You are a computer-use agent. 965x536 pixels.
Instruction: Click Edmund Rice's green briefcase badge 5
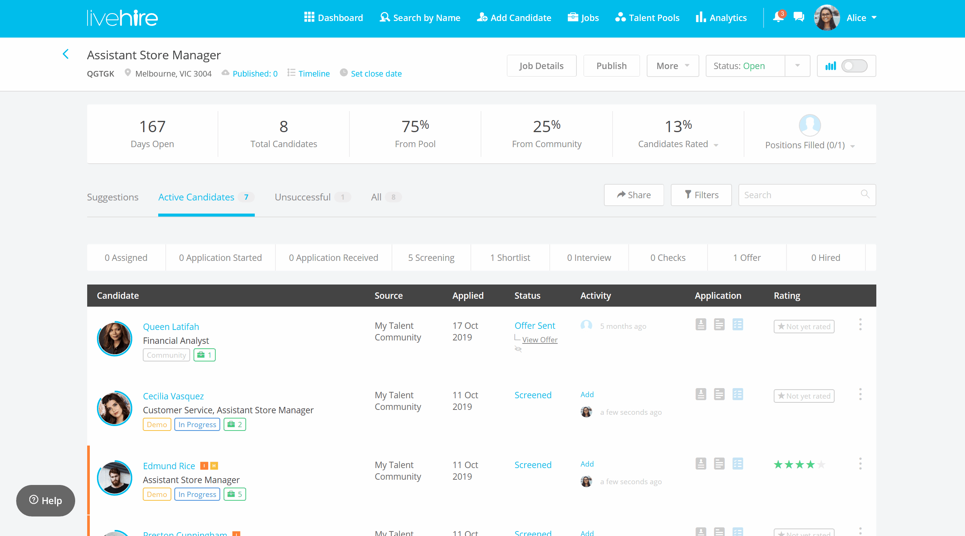[x=235, y=494]
